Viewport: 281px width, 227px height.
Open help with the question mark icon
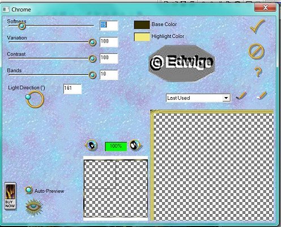tap(258, 72)
